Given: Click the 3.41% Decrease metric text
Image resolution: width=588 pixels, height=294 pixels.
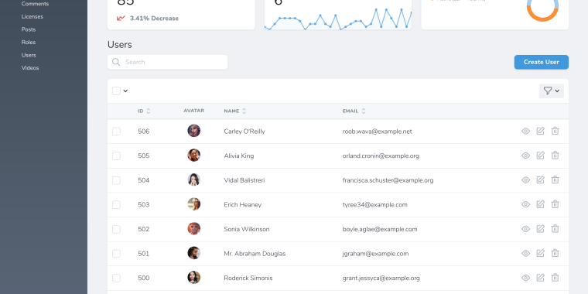Looking at the screenshot, I should 154,19.
